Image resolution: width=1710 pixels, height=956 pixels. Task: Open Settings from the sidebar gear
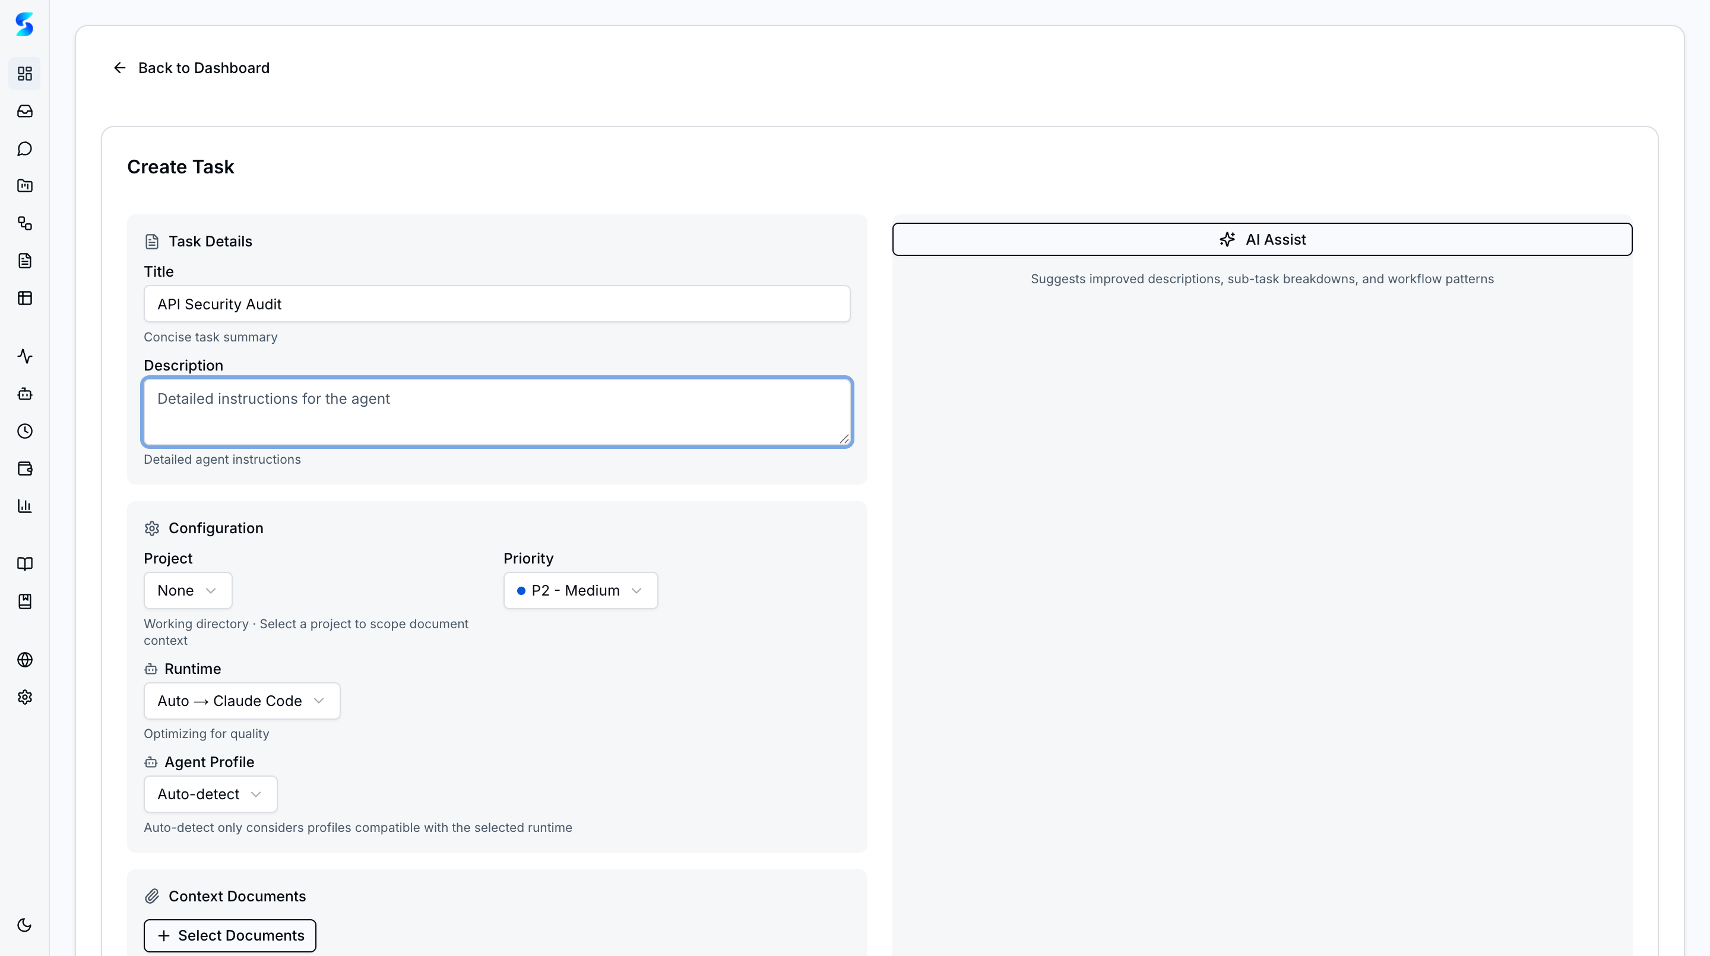point(24,697)
